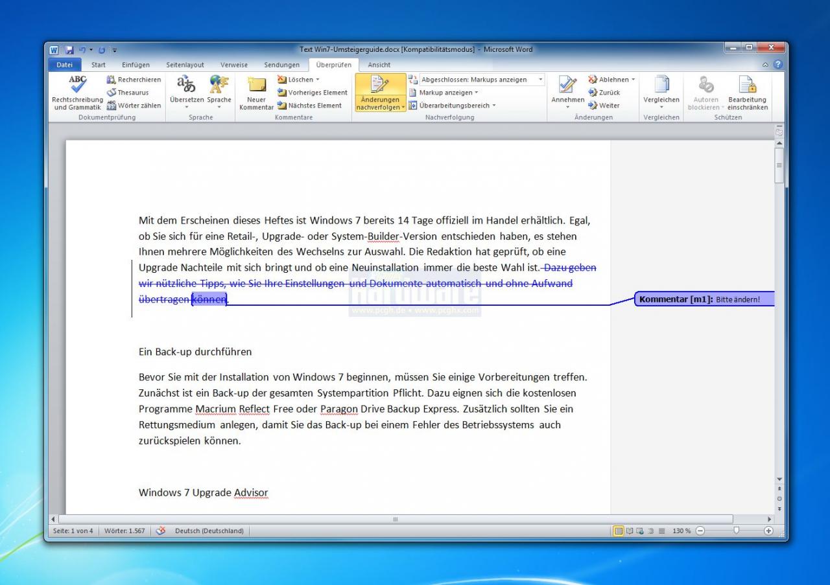Jump to Vorheriges Element comment
Screen dimensions: 830x585
click(313, 93)
